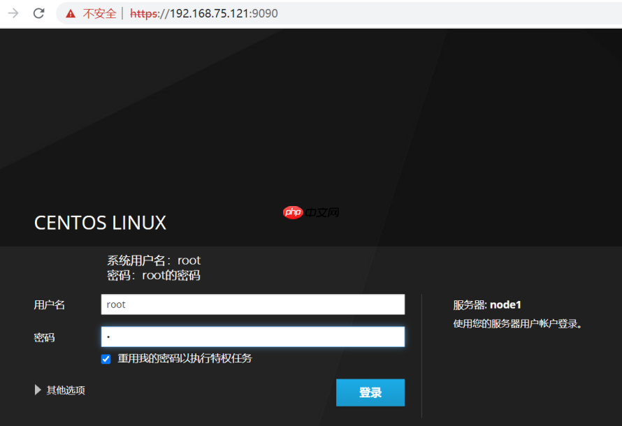
Task: Click the browser back arrow
Action: pyautogui.click(x=12, y=13)
